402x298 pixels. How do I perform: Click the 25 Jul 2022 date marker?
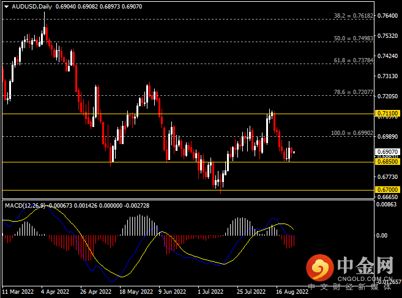(251, 292)
